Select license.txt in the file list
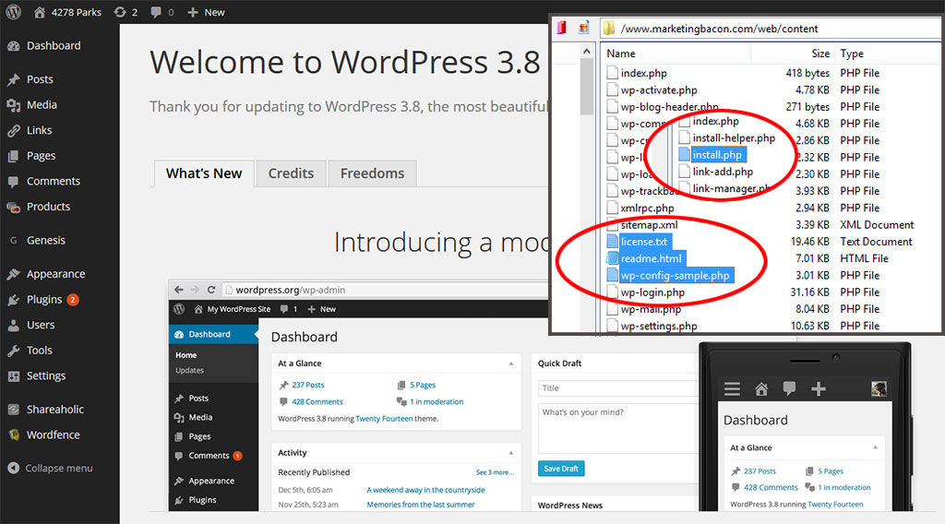945x524 pixels. (643, 242)
